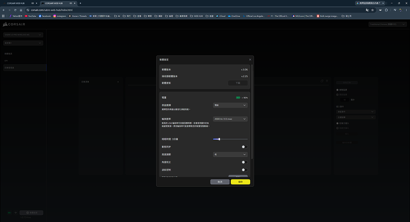Bookmark this page with the star icon
Screen dimensions: 410x222
[x=372, y=10]
